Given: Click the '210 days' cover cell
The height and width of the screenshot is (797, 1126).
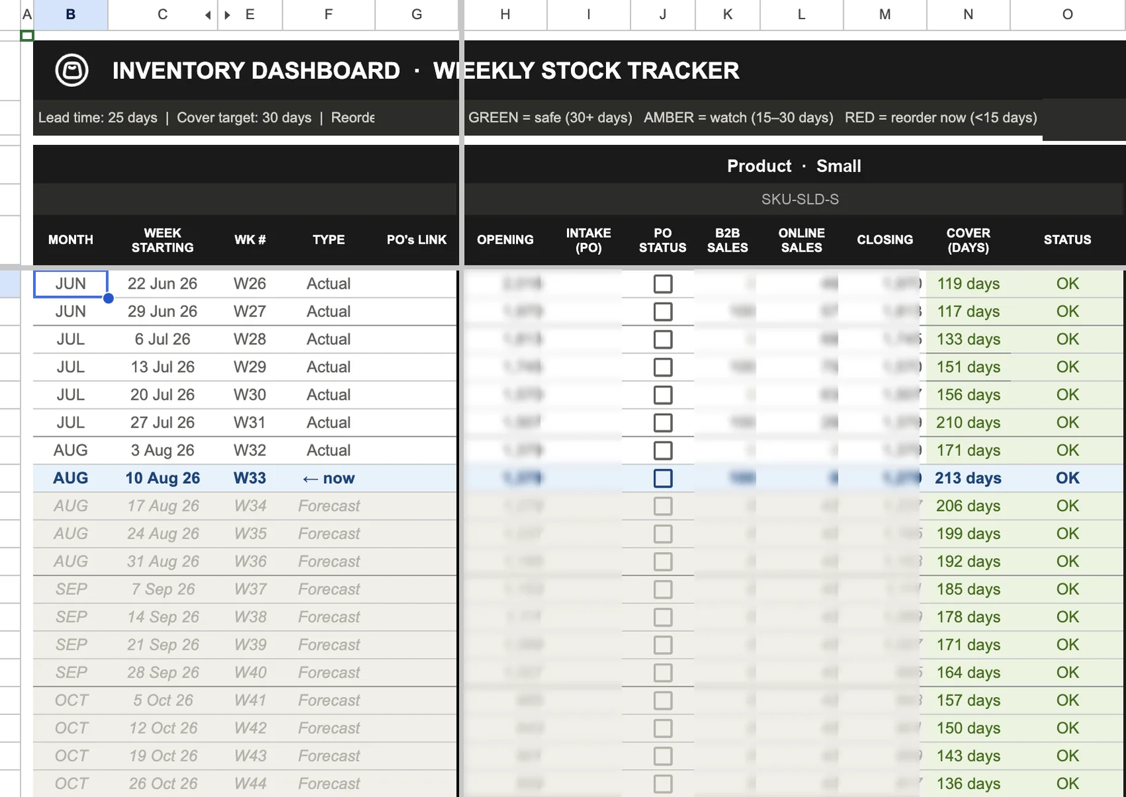Looking at the screenshot, I should [x=968, y=423].
